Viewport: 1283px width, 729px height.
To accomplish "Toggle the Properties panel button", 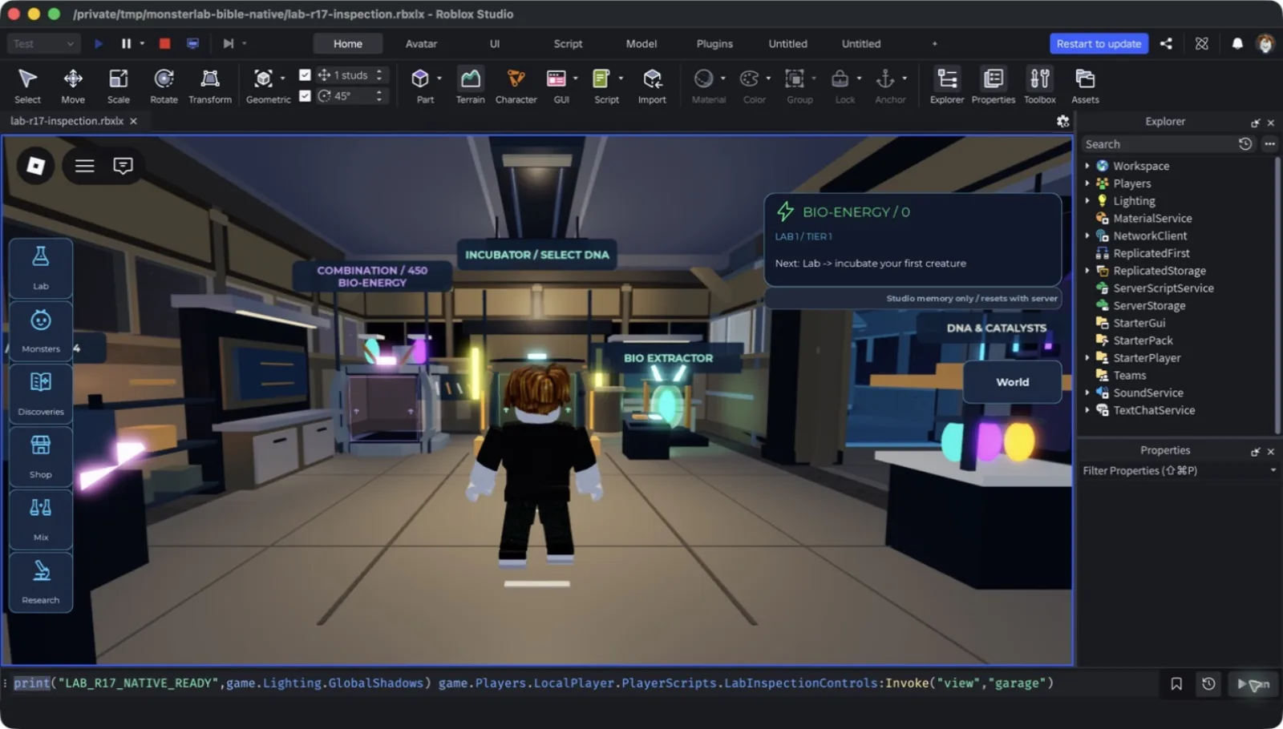I will pyautogui.click(x=994, y=85).
